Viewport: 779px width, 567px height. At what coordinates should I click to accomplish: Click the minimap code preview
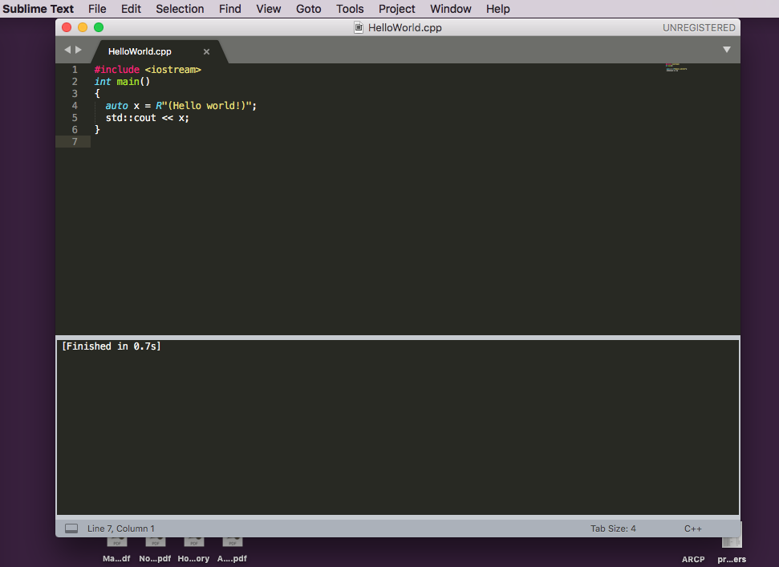pyautogui.click(x=676, y=67)
